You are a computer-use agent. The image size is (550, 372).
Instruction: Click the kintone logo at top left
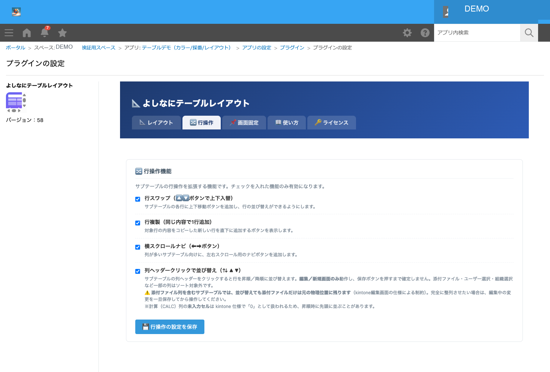tap(16, 12)
